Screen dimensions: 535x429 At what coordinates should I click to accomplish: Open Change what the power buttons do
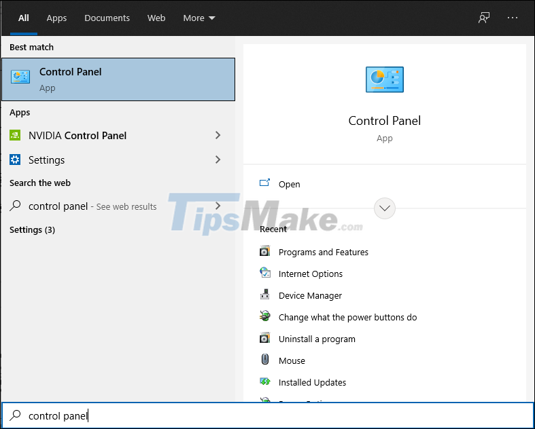[x=347, y=317]
